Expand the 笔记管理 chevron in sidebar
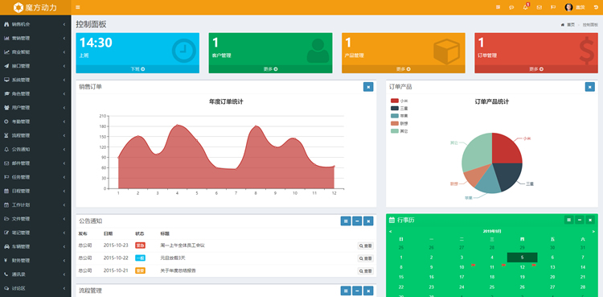 64,233
